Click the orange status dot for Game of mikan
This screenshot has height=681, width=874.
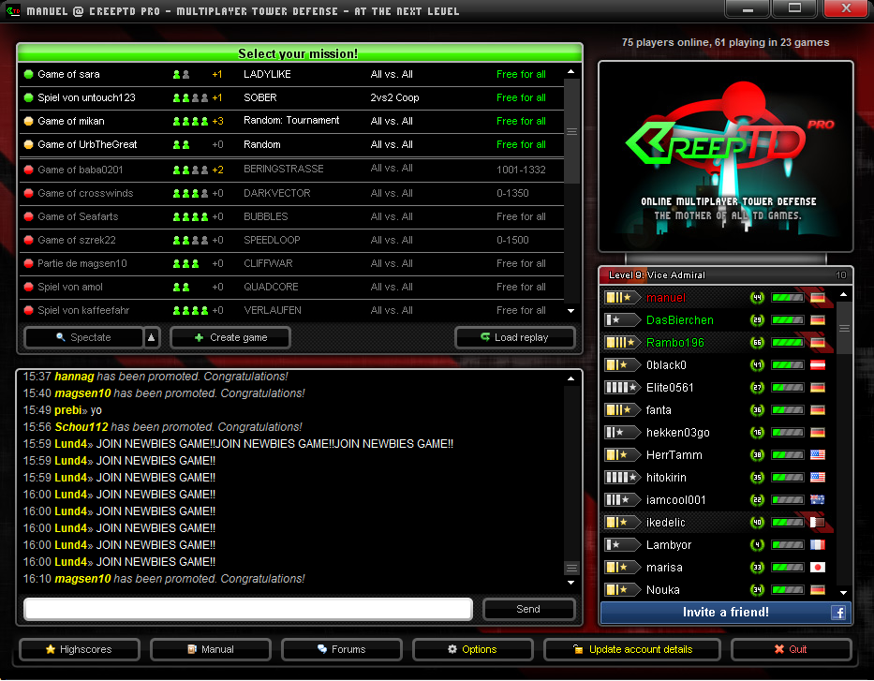coord(28,121)
